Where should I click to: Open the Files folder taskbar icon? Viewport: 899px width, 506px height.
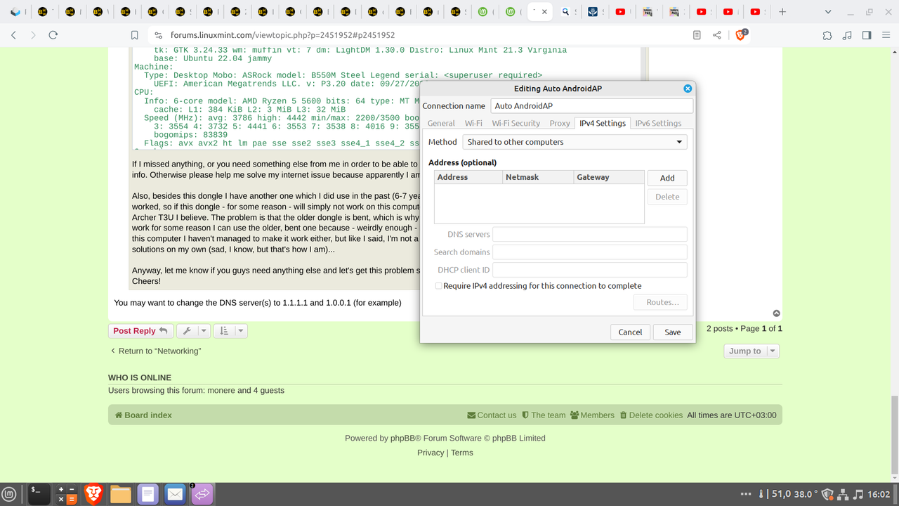(121, 495)
